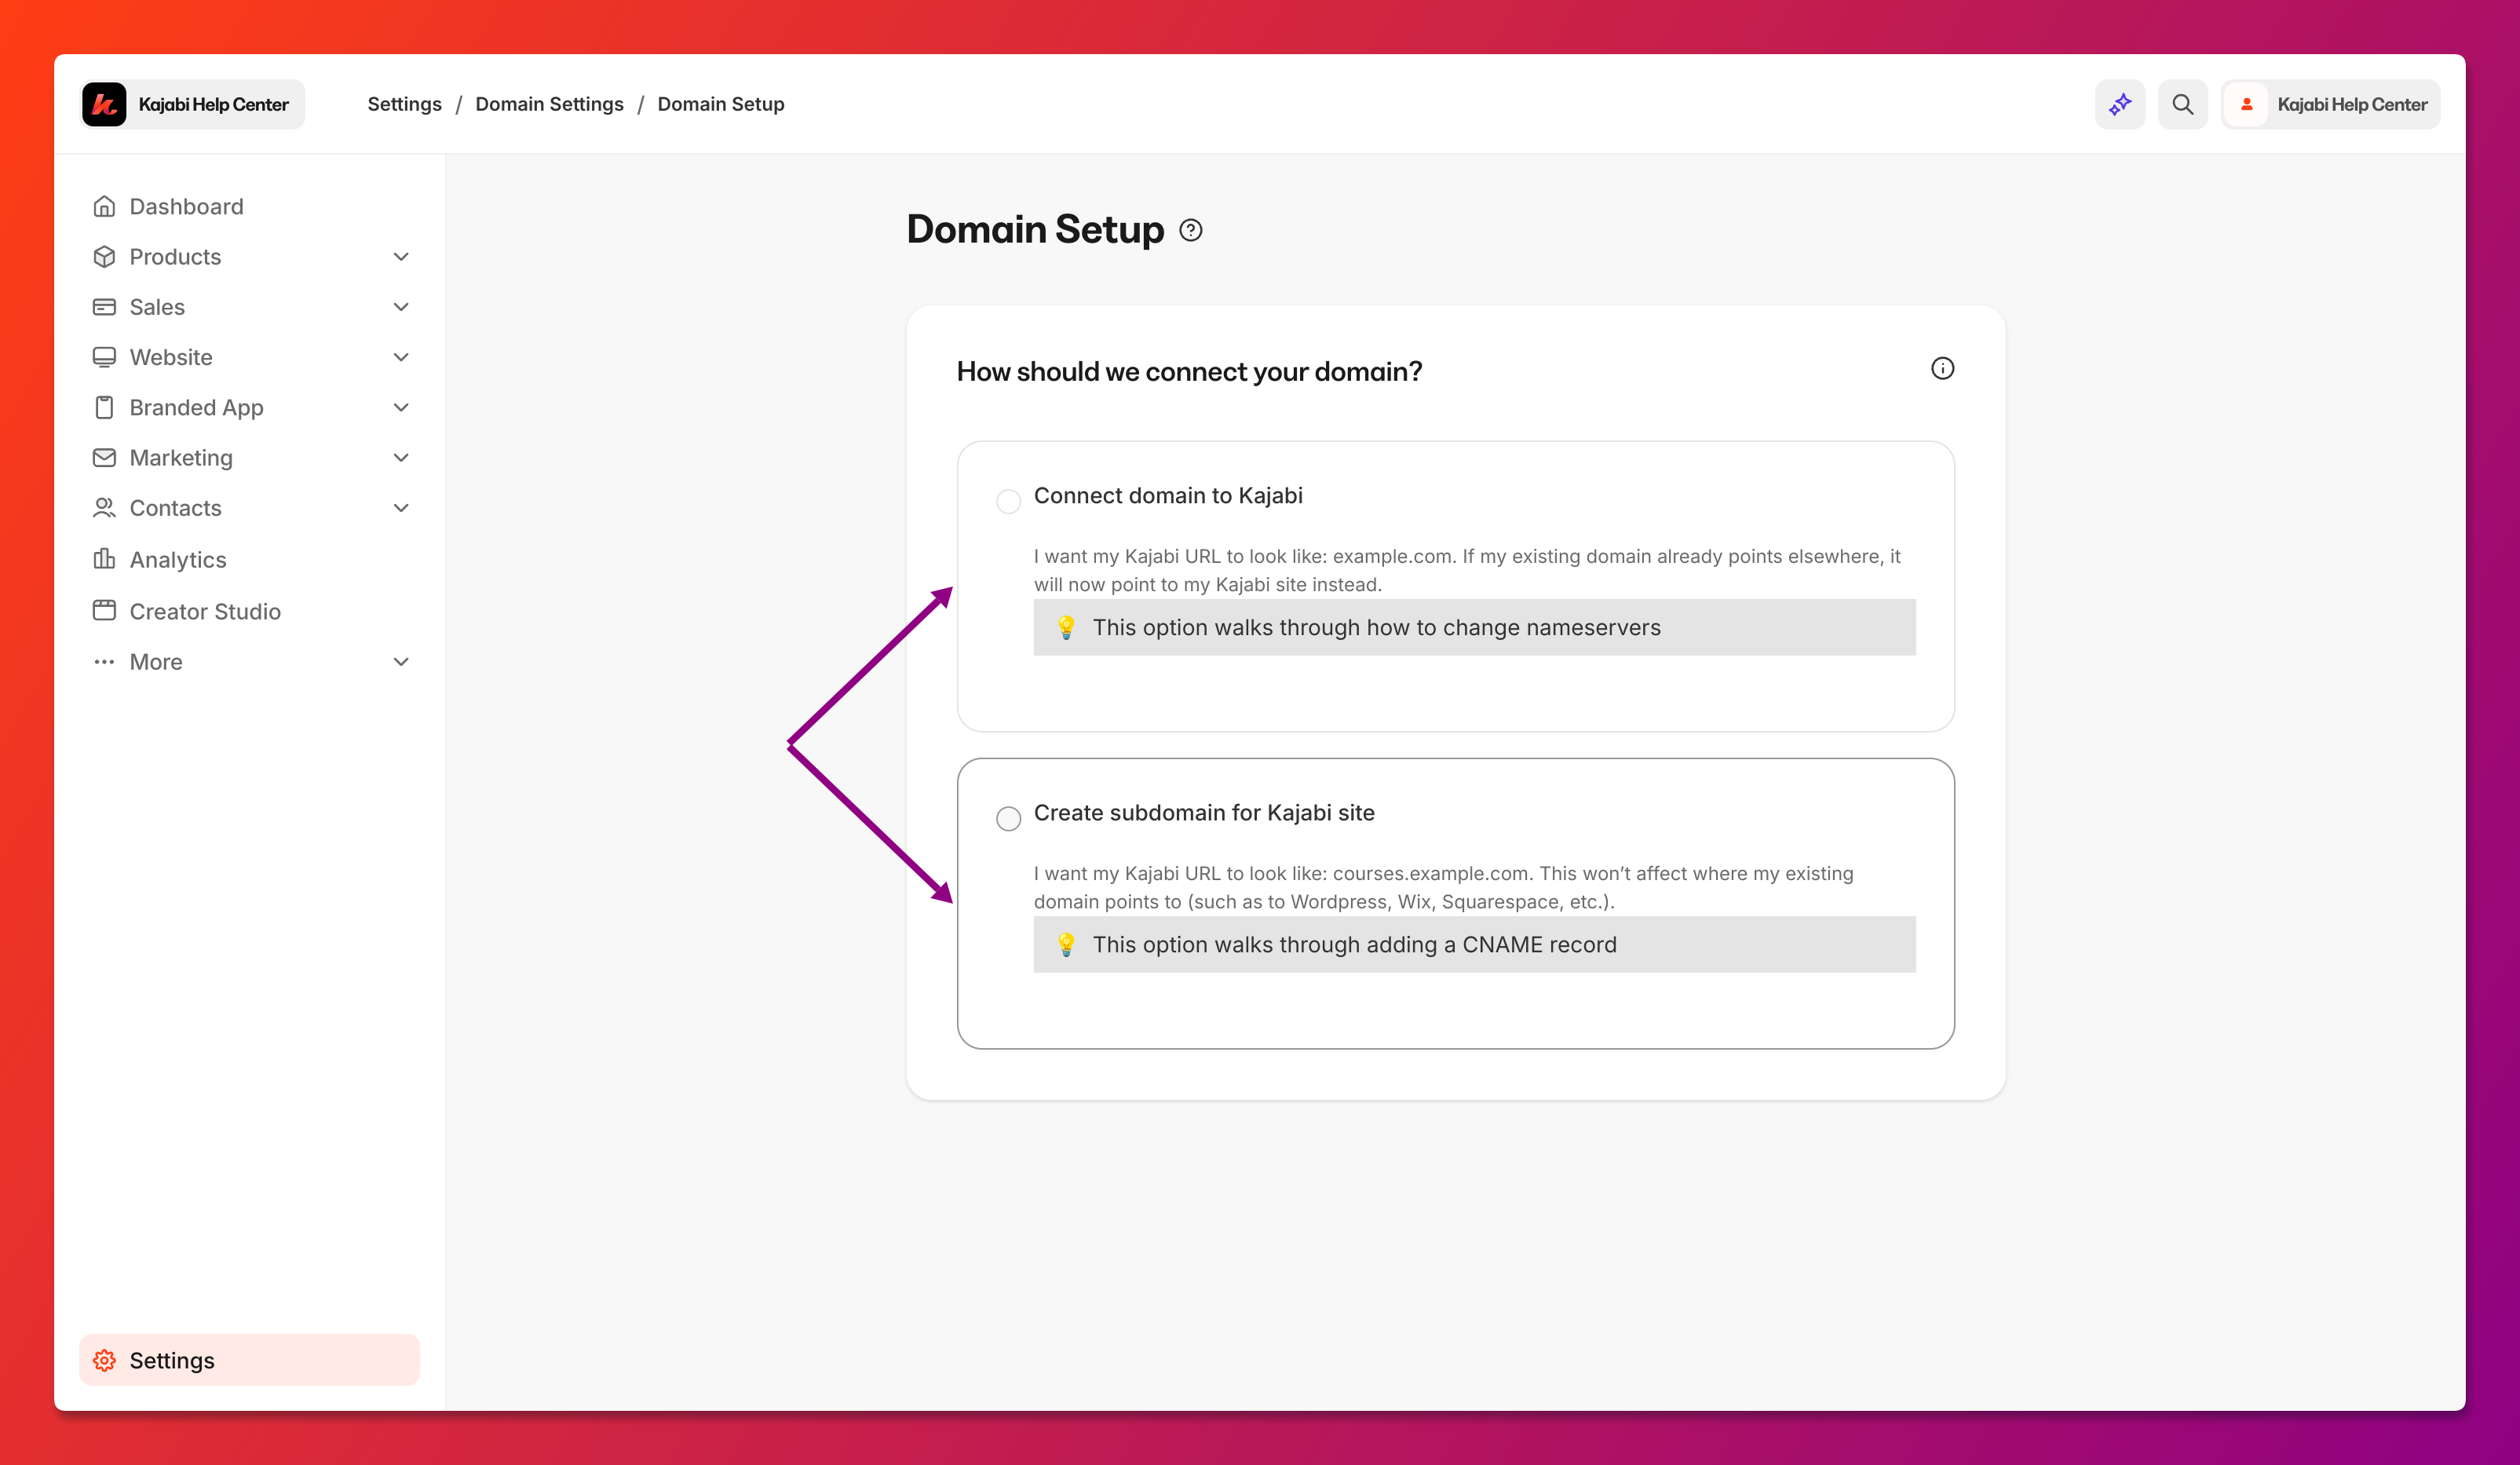Expand the Contacts menu chevron
Image resolution: width=2520 pixels, height=1465 pixels.
pyautogui.click(x=401, y=508)
